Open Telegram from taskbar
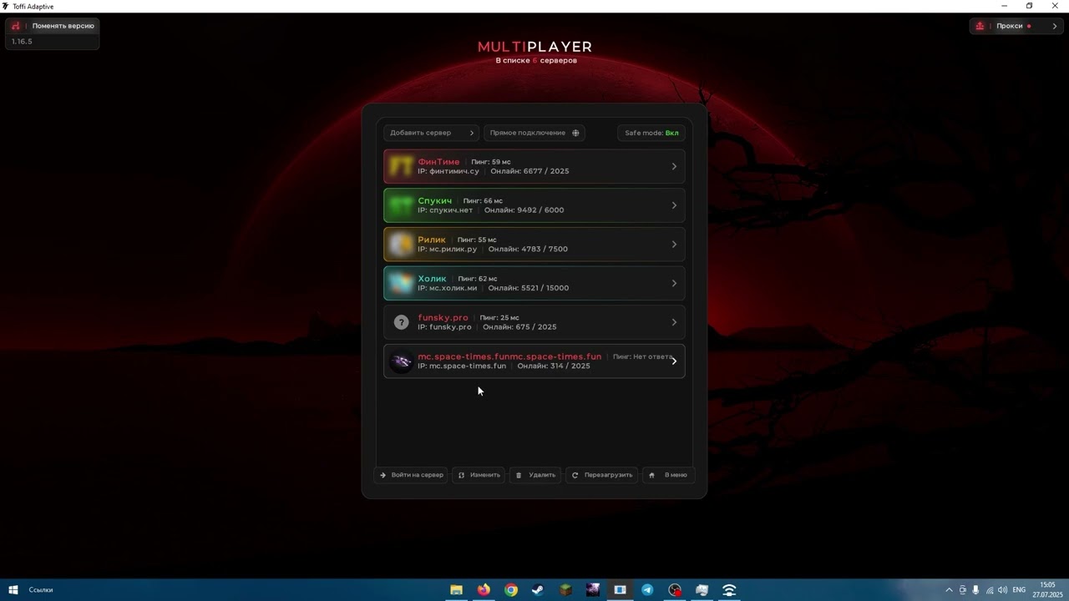 pos(647,590)
